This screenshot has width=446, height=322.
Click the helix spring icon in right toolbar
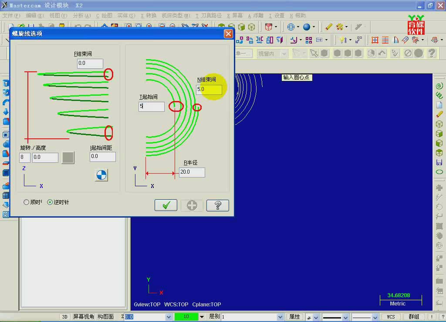(x=439, y=95)
